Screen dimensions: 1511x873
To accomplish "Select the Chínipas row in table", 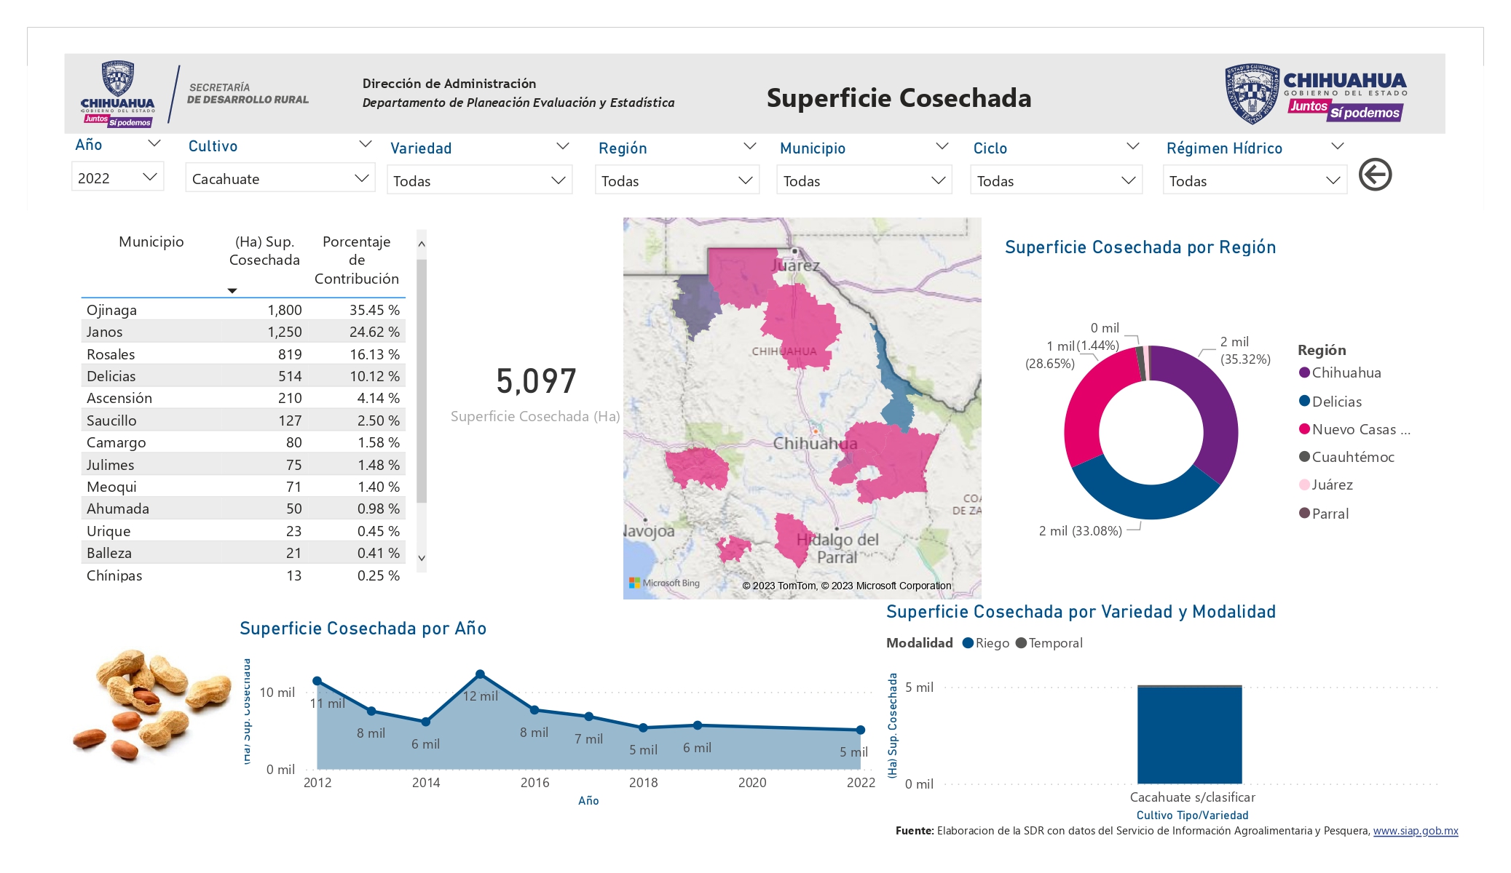I will [x=243, y=575].
